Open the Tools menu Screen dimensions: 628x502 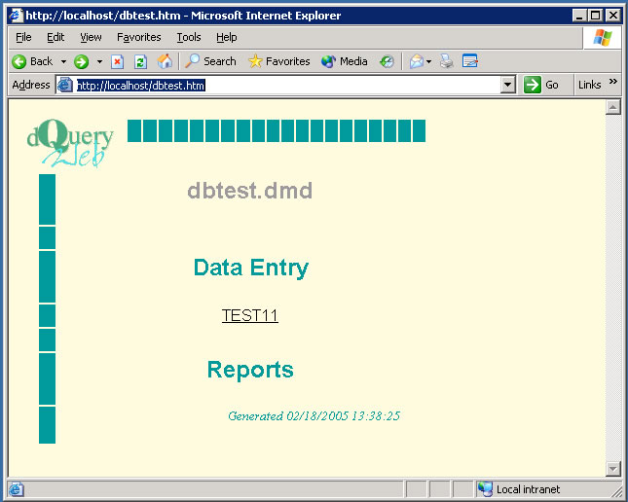[188, 37]
